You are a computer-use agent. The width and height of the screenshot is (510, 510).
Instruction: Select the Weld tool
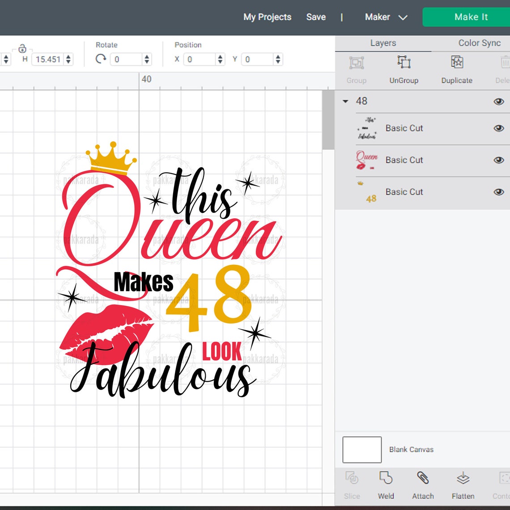point(386,483)
